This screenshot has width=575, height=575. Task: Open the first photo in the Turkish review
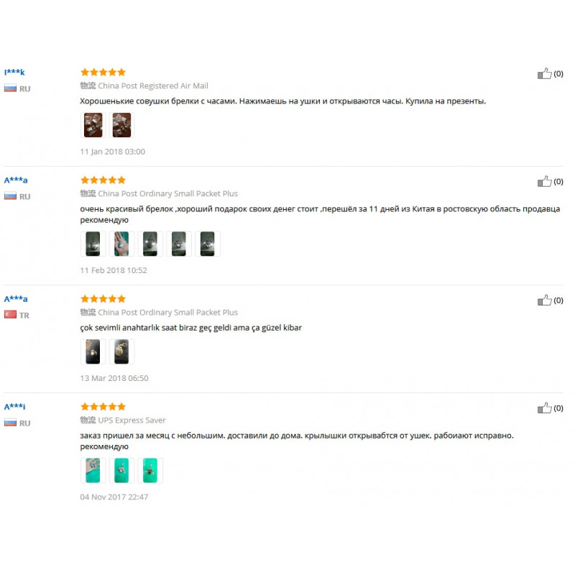click(93, 351)
